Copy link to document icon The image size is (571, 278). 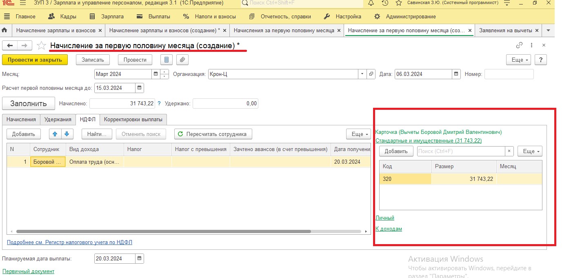pos(520,45)
